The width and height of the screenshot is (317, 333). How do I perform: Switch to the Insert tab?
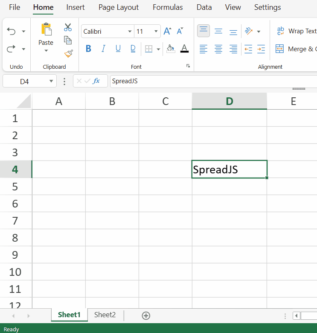coord(76,7)
